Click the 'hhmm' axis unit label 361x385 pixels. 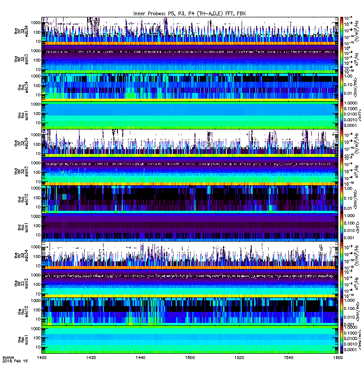pos(8,358)
